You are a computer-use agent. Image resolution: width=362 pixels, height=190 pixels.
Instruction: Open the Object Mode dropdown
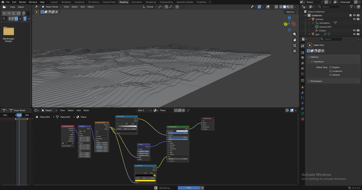point(51,7)
